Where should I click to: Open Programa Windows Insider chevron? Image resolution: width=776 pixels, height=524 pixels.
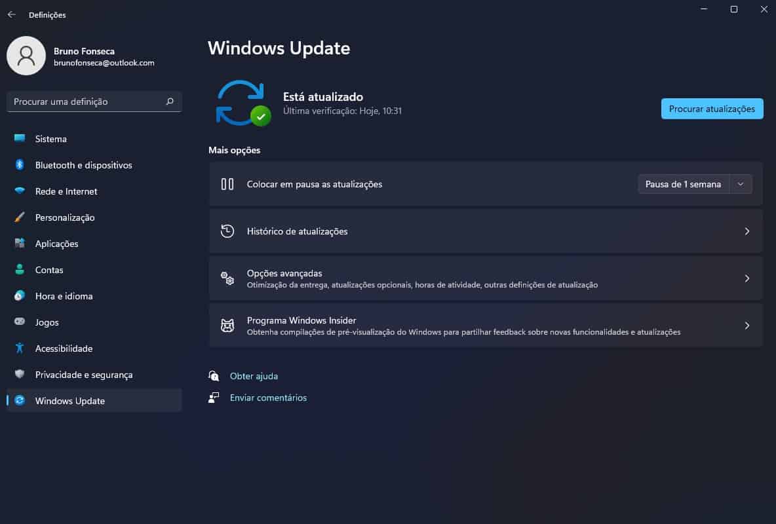tap(747, 326)
